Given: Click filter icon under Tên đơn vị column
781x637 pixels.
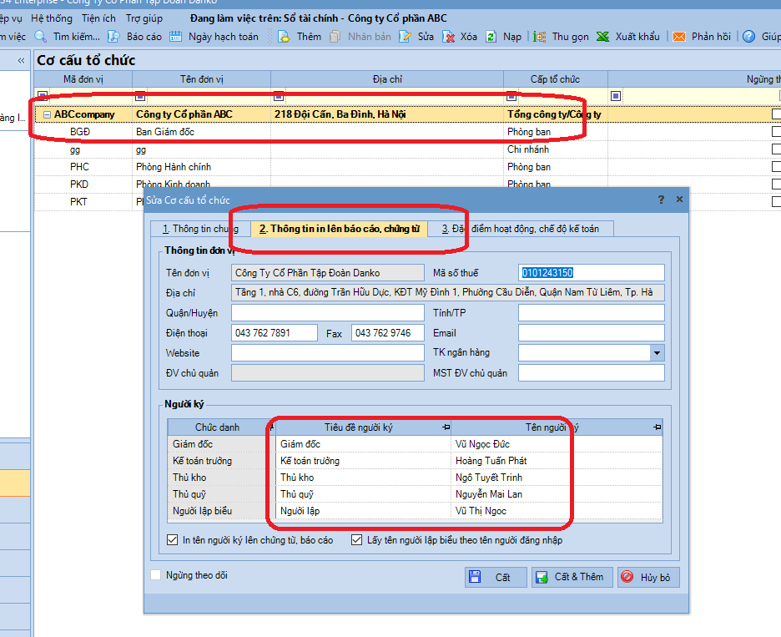Looking at the screenshot, I should [x=140, y=96].
